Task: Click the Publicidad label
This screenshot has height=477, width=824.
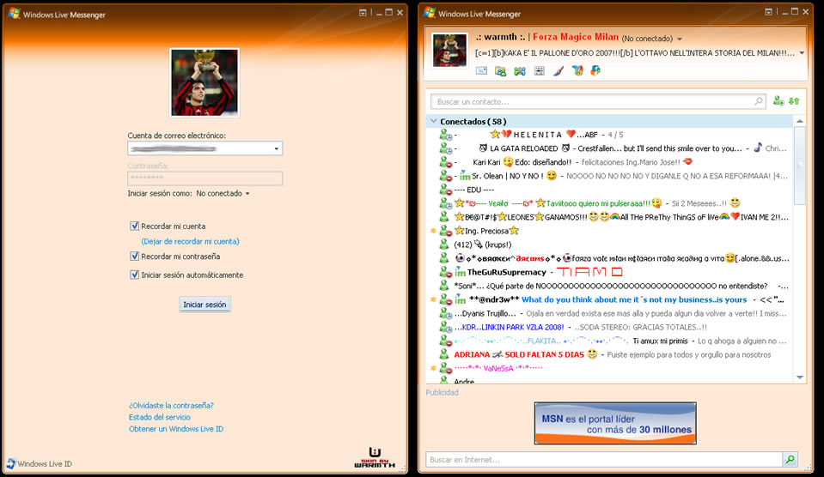Action: [442, 393]
